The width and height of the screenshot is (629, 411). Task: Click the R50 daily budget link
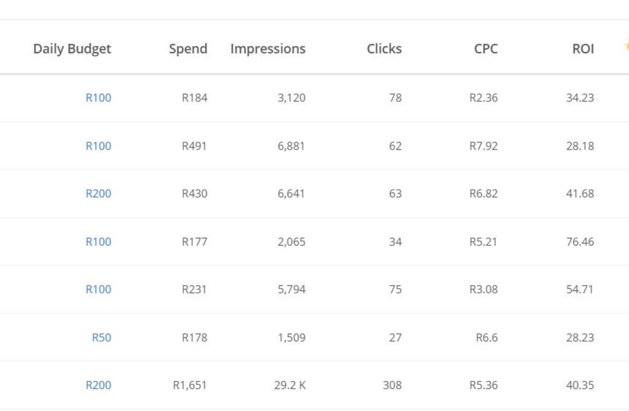tap(101, 337)
